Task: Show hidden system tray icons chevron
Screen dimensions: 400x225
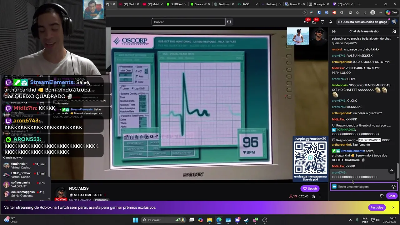Action: click(350, 220)
